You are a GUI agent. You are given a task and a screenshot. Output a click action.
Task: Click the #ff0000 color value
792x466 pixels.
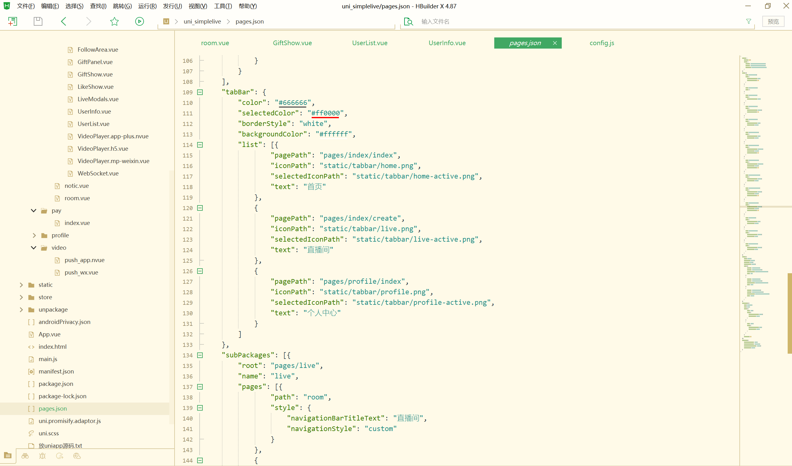point(325,113)
